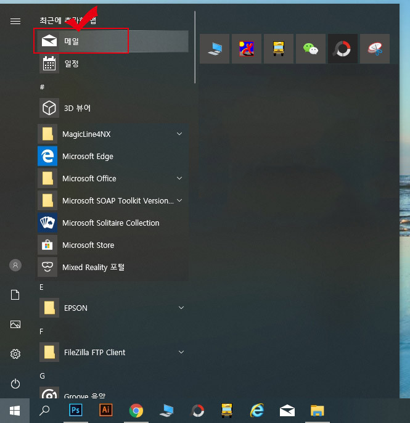Click the # section letter header
This screenshot has height=423, width=410.
coord(42,87)
